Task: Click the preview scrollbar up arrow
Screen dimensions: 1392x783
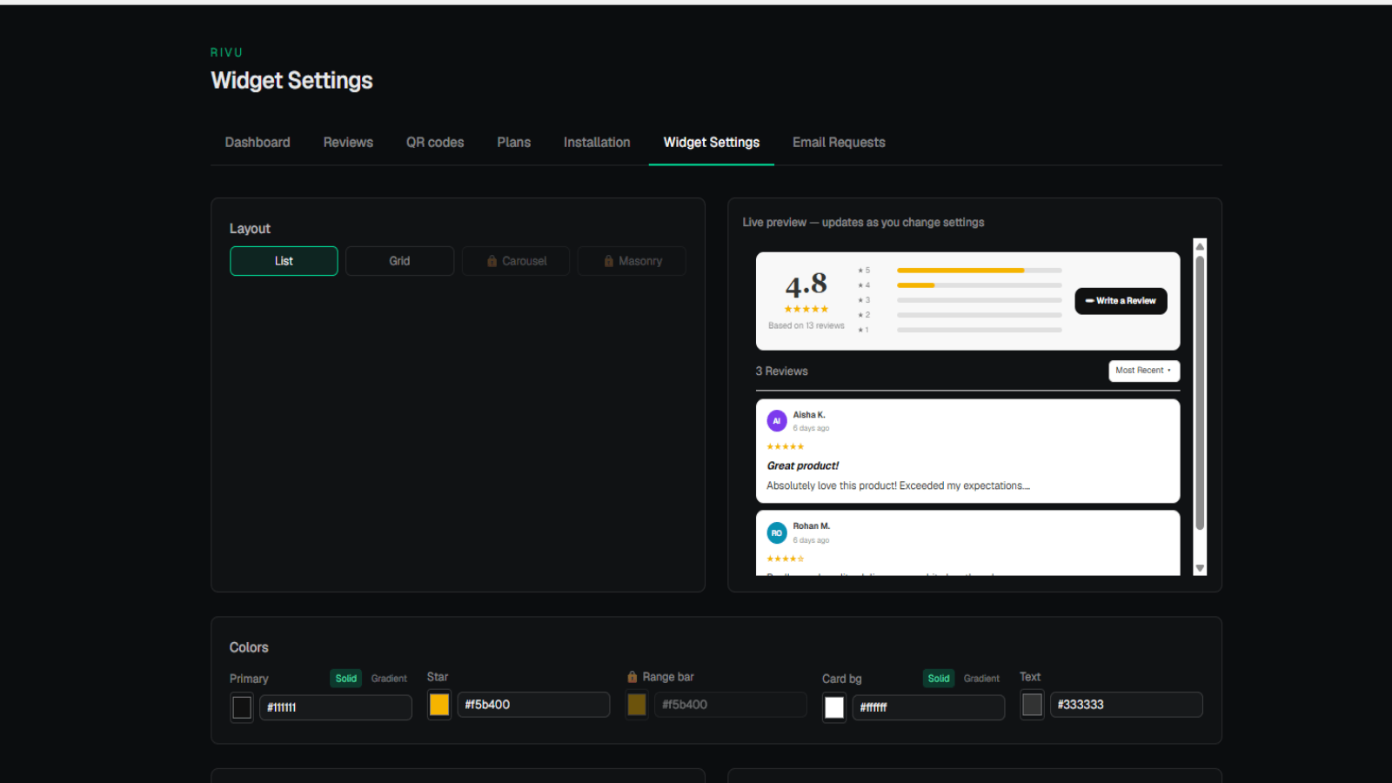Action: click(1200, 246)
